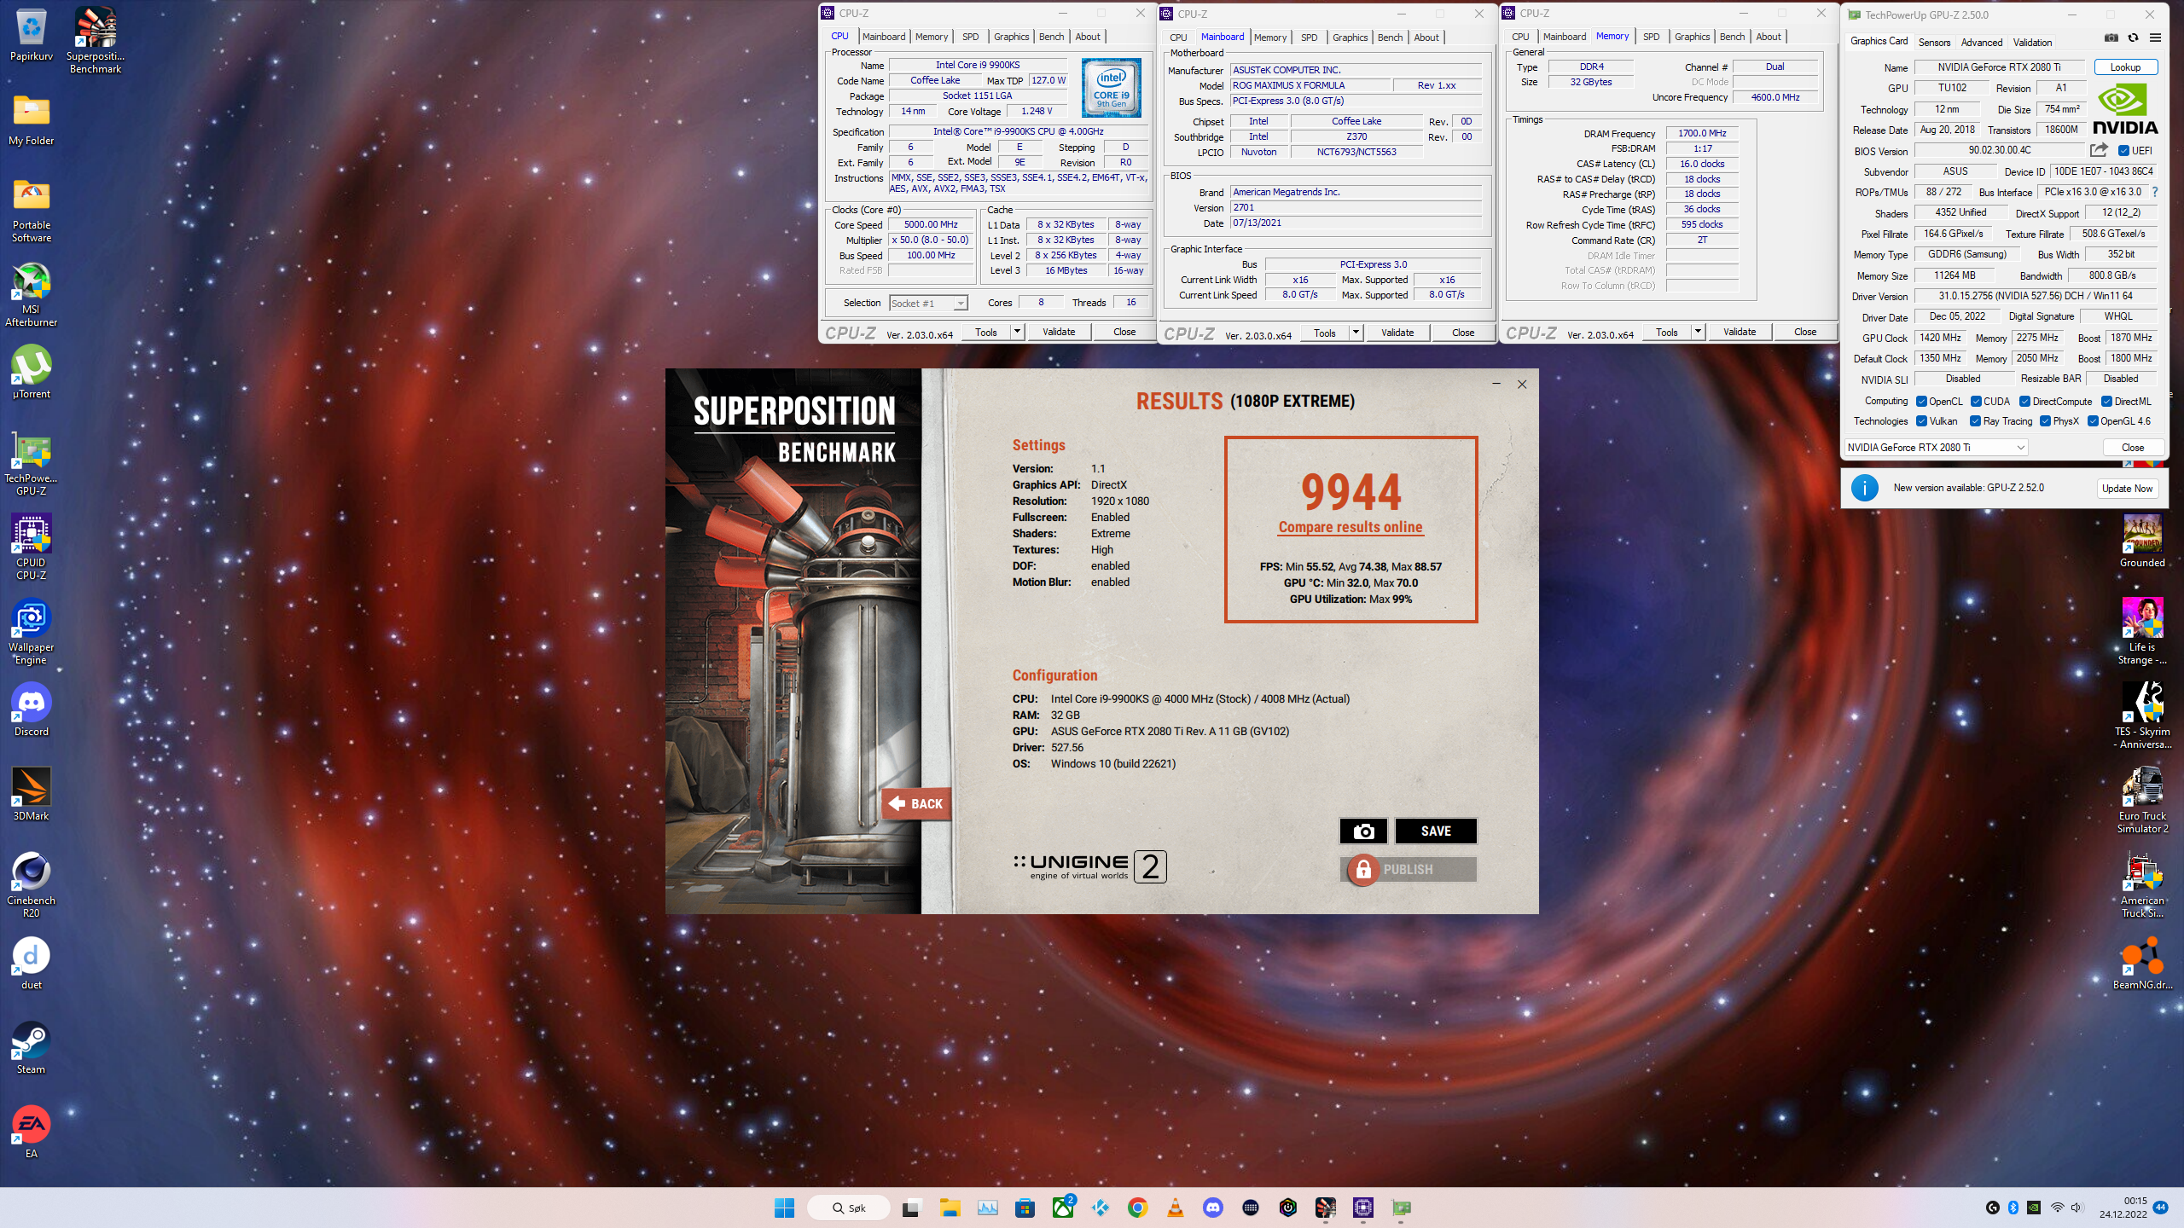This screenshot has height=1228, width=2184.
Task: Open the EA desktop shortcut
Action: click(32, 1132)
